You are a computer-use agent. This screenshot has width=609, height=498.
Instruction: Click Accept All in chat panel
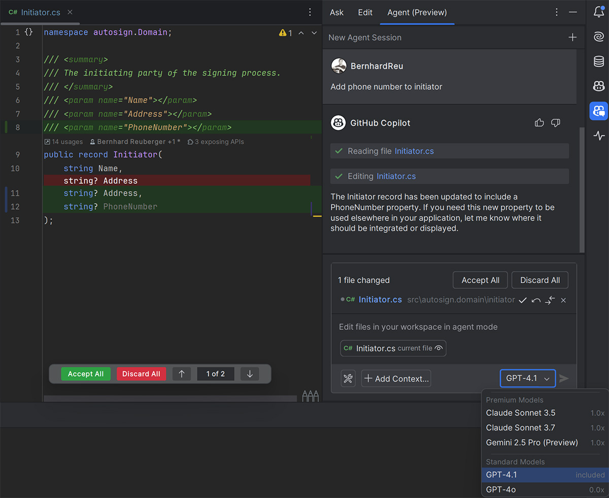tap(480, 280)
